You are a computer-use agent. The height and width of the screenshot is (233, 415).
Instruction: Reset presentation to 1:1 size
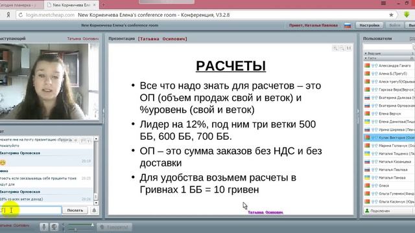[349, 48]
